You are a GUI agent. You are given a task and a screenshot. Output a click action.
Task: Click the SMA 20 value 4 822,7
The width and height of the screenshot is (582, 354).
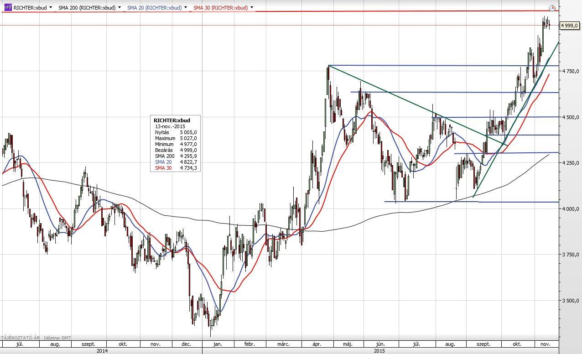(x=188, y=162)
